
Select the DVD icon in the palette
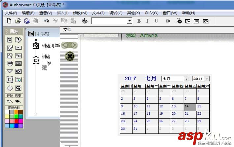click(x=18, y=79)
